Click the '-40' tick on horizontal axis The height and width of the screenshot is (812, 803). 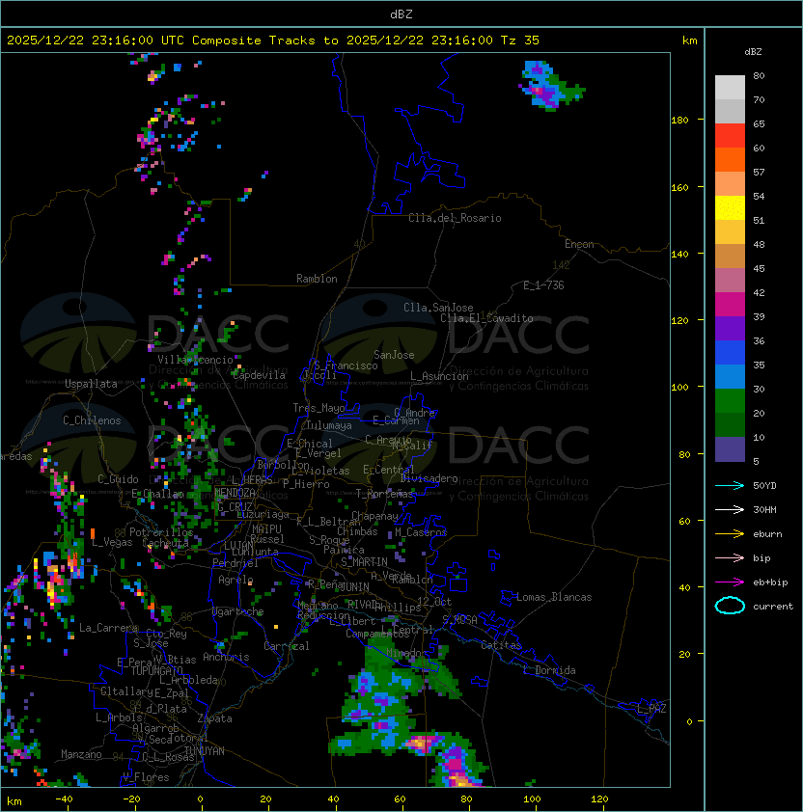point(64,799)
